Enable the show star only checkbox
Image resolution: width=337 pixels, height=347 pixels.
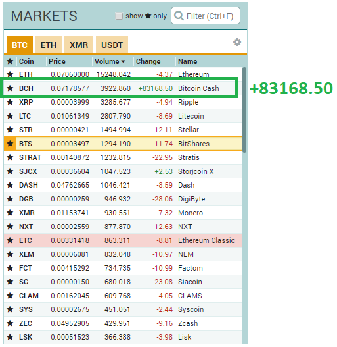point(119,16)
